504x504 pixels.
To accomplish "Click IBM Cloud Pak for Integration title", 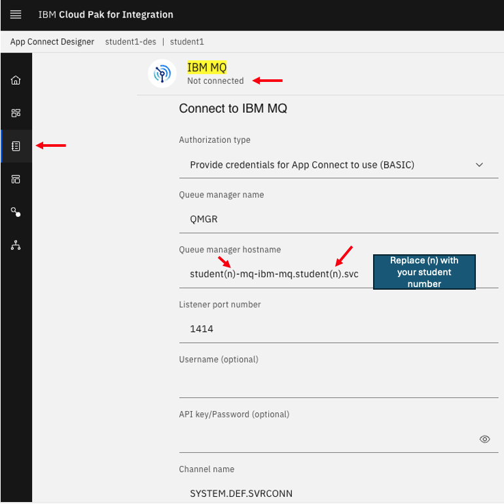I will [x=105, y=14].
